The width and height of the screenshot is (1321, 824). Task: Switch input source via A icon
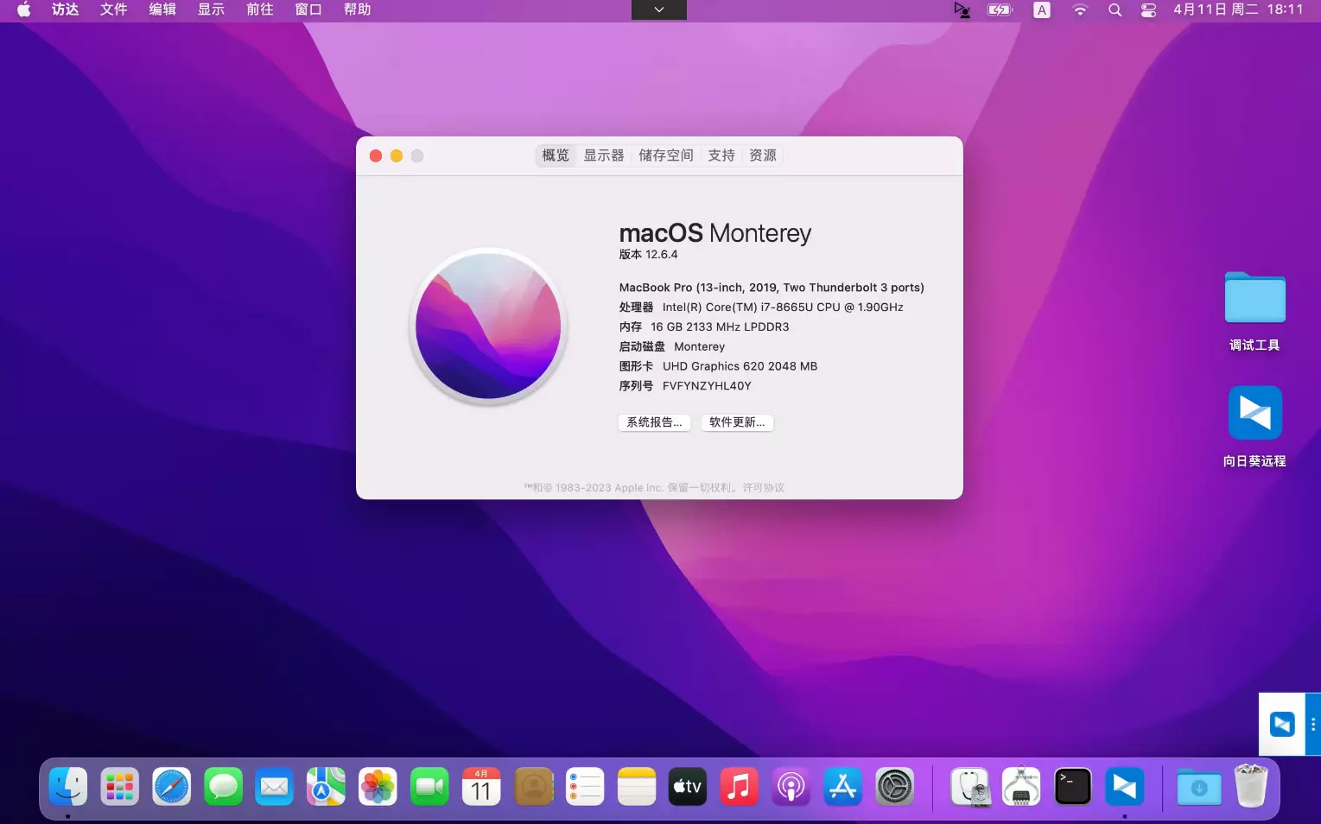[1042, 10]
